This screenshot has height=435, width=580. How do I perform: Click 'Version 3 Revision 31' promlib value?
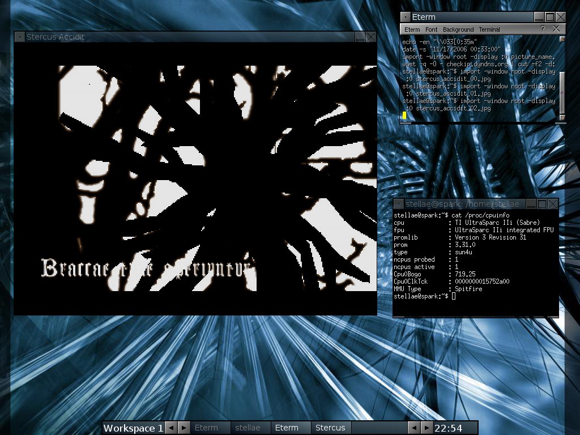(491, 237)
